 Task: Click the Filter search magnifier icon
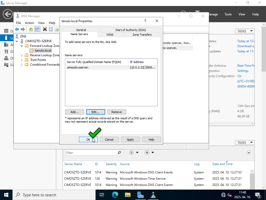pyautogui.click(x=119, y=153)
